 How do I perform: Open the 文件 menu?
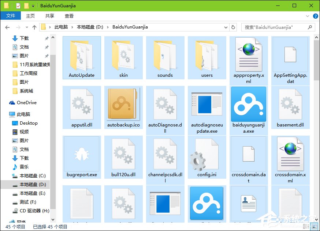pyautogui.click(x=11, y=16)
